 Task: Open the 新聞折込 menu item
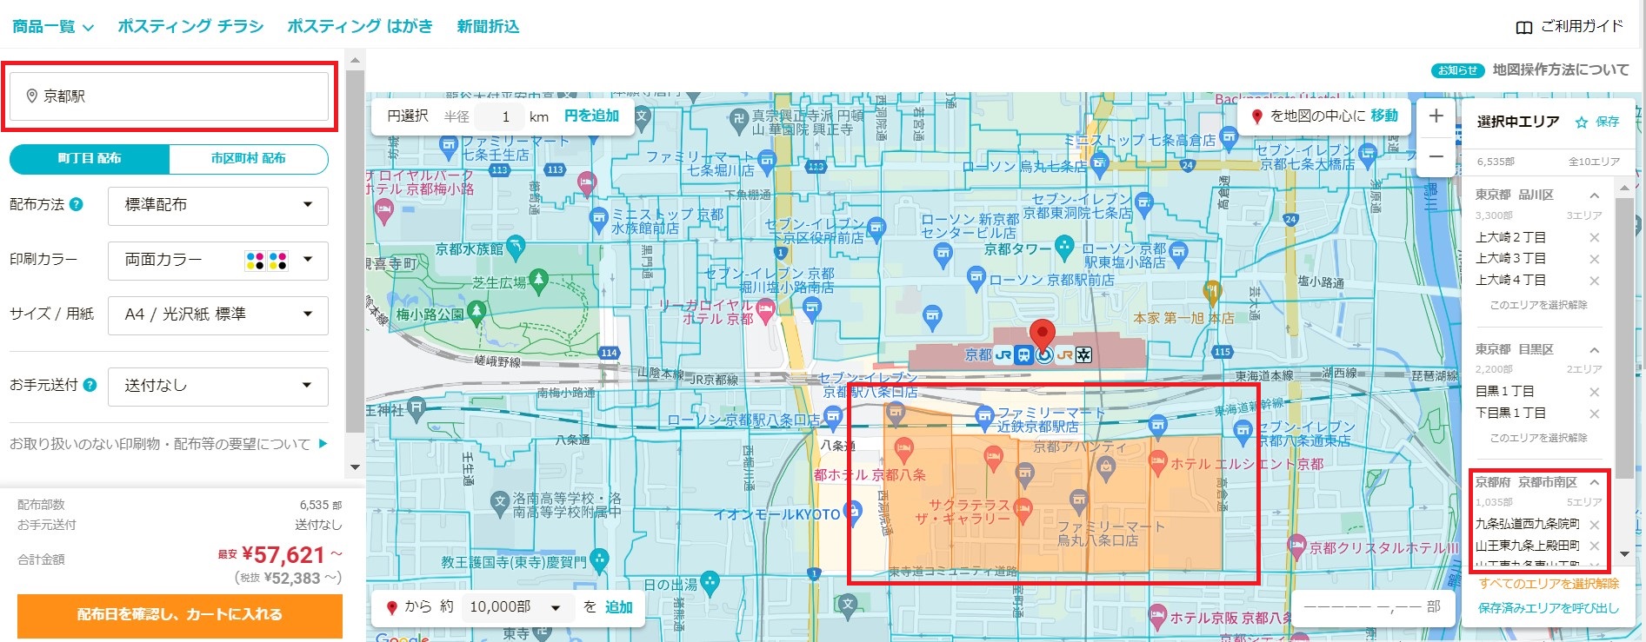(488, 27)
